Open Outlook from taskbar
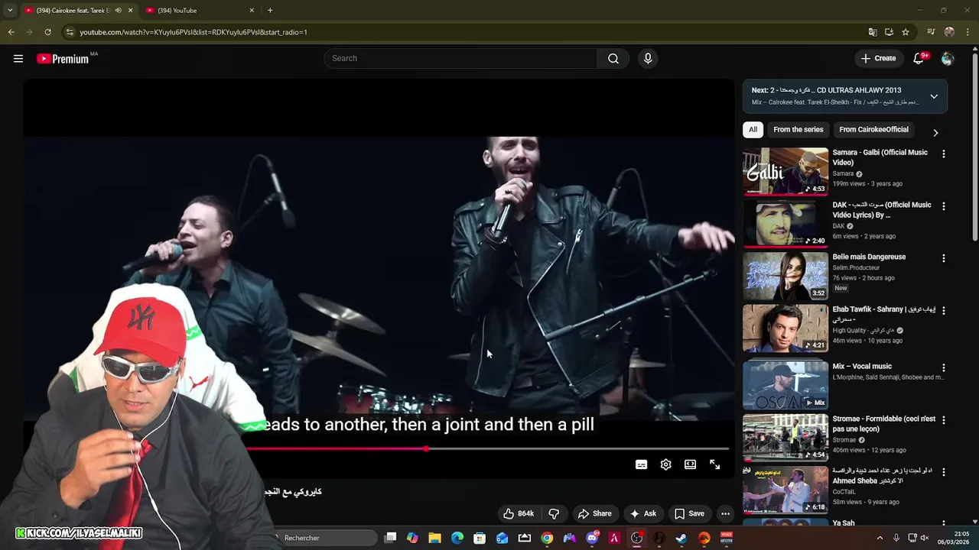The width and height of the screenshot is (979, 550). point(502,538)
